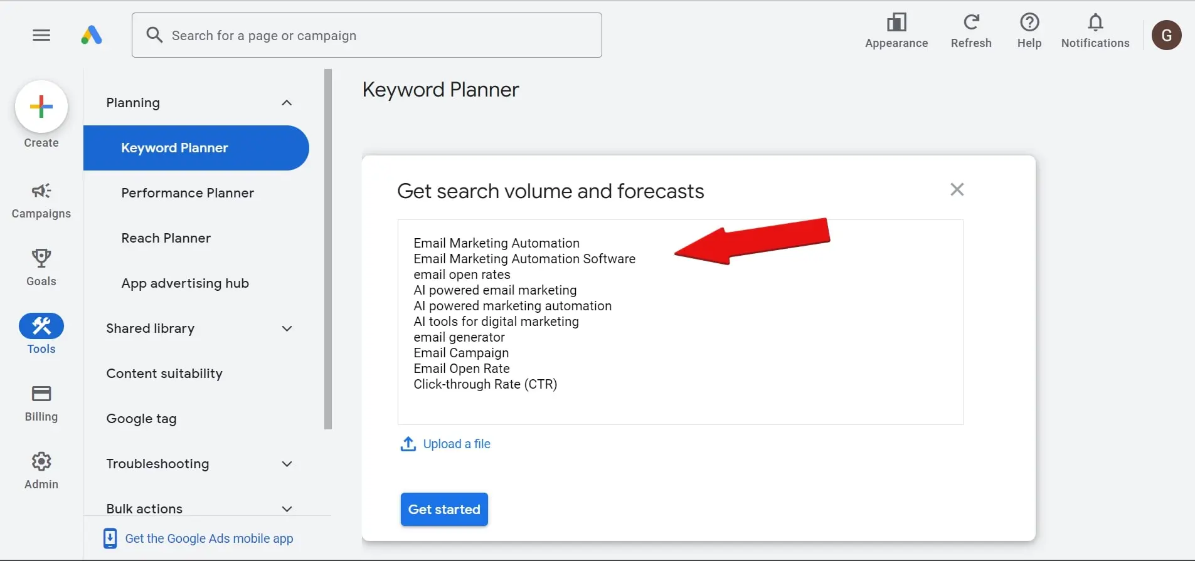Open the G account avatar
1195x561 pixels.
tap(1167, 35)
